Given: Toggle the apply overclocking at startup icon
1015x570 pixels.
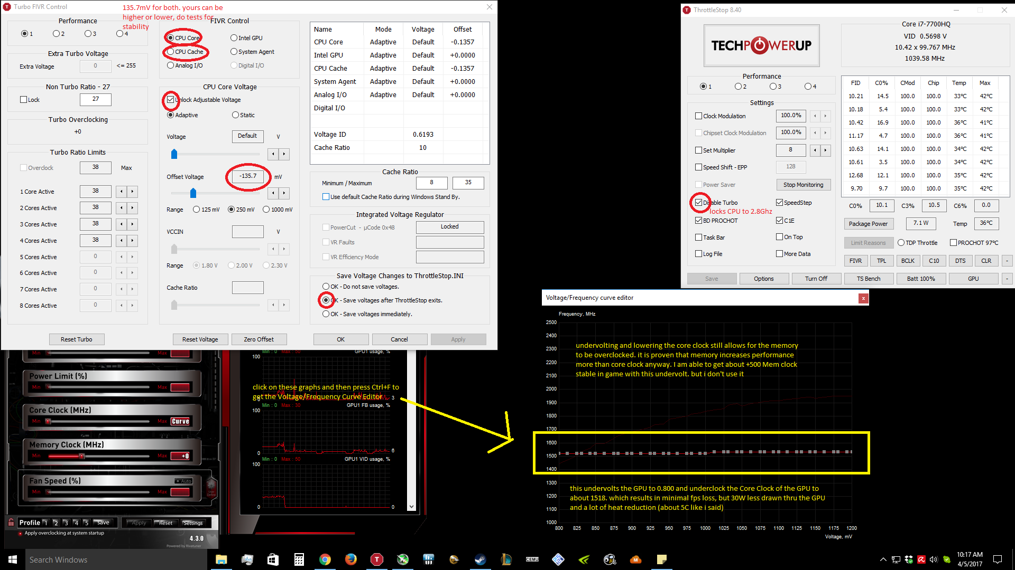Looking at the screenshot, I should 20,534.
